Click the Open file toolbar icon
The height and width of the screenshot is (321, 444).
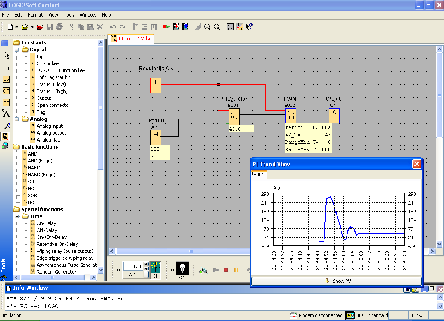coord(25,27)
